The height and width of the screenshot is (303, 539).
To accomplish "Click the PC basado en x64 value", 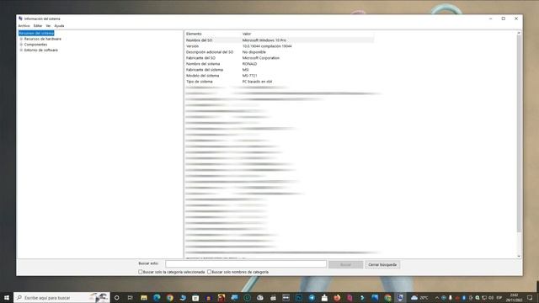I will coord(257,82).
